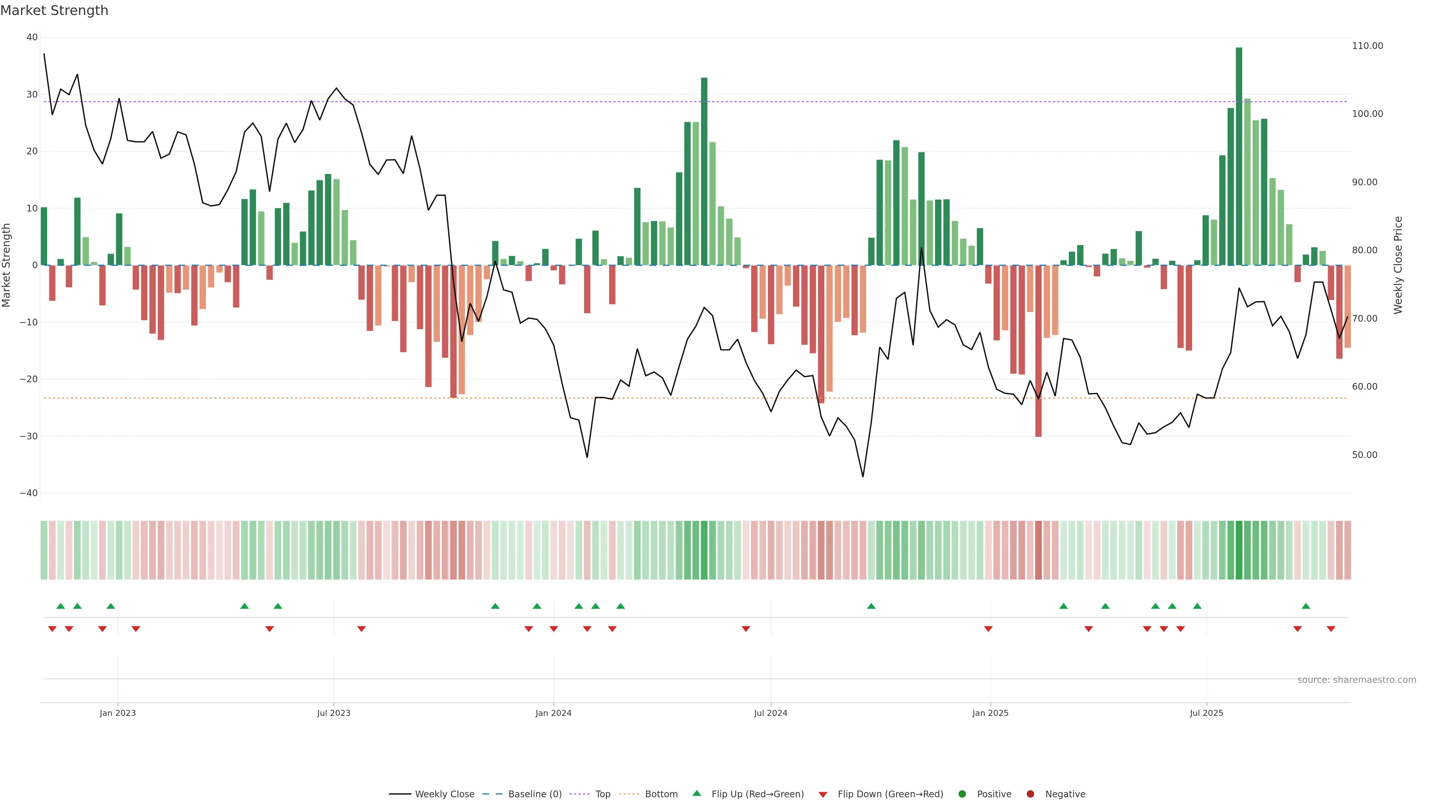Click the Flip Down marker just before Jul 2024

coord(746,629)
